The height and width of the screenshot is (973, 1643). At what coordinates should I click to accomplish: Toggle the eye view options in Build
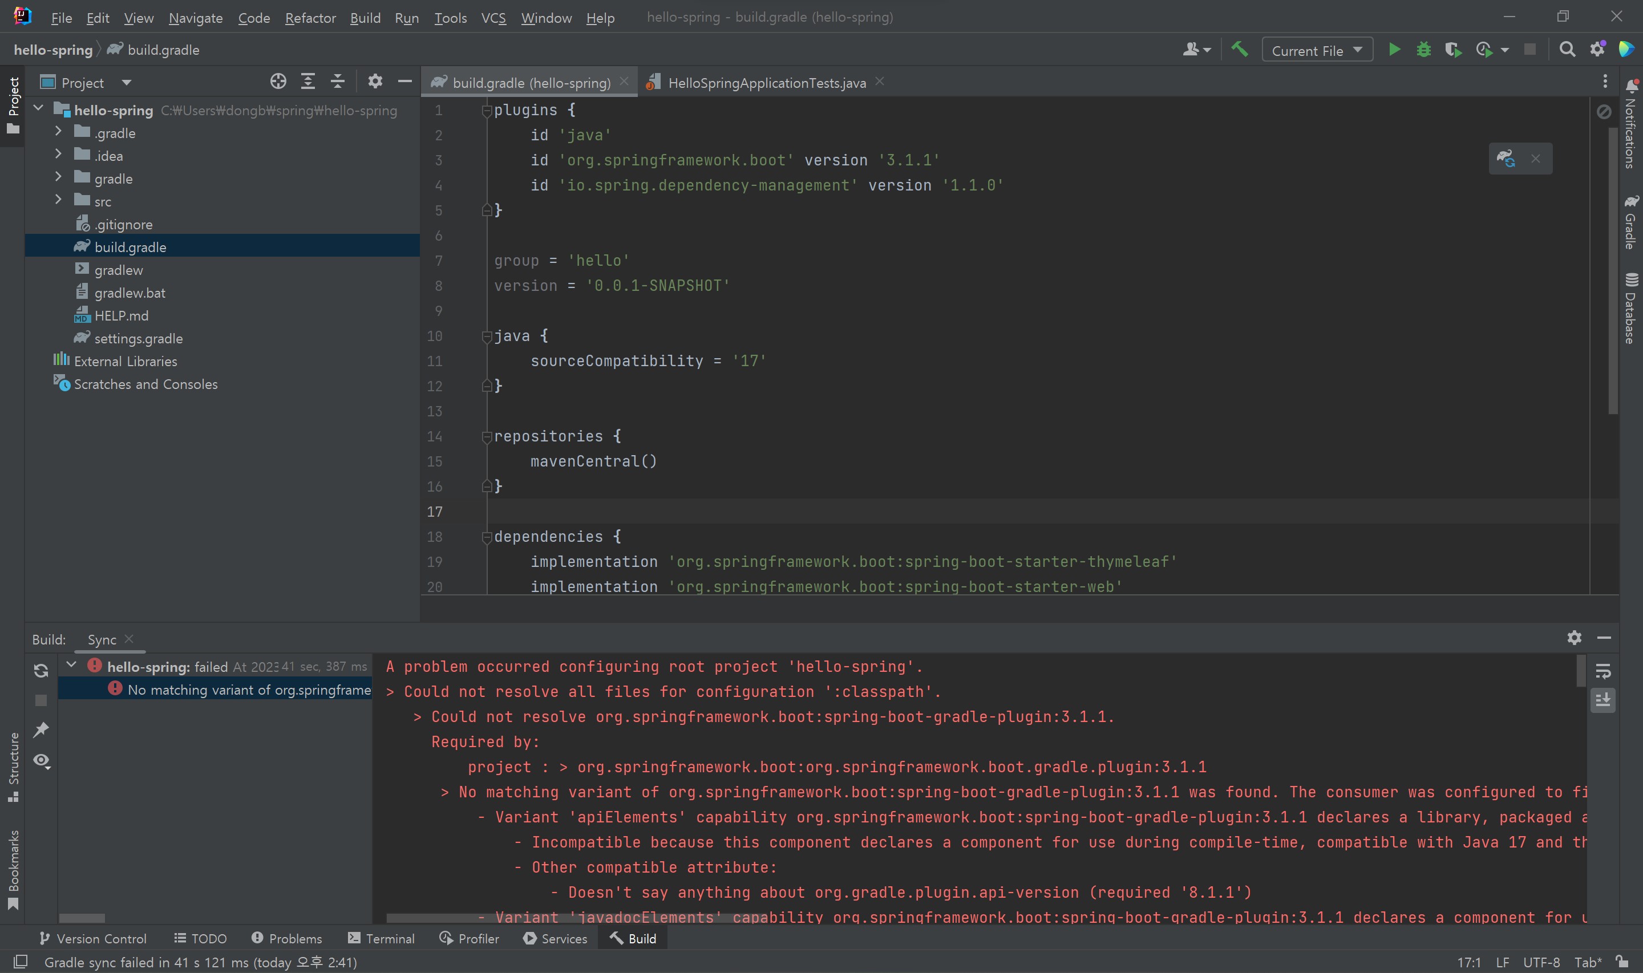pos(41,761)
